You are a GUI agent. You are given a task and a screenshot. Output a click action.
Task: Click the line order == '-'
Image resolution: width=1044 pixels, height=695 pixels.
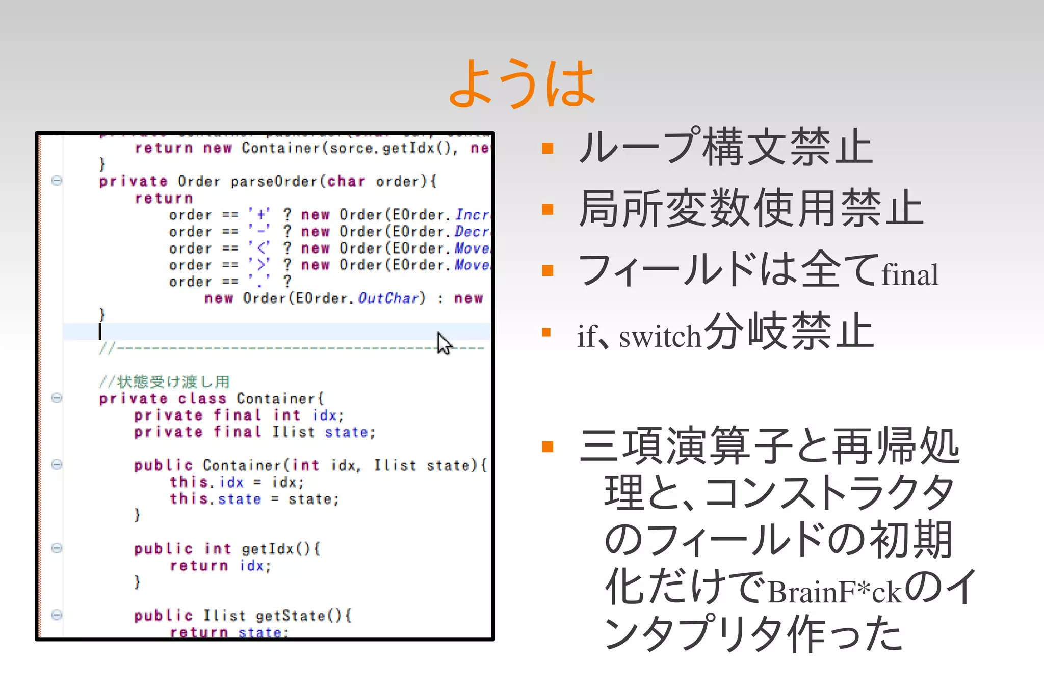tap(329, 232)
